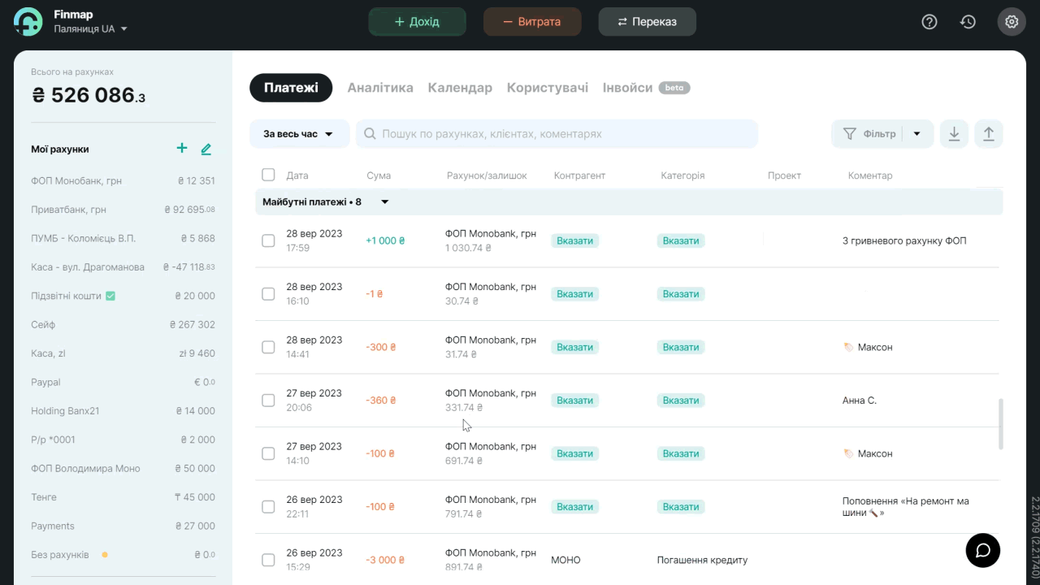Check the 27 вер 14:10 payment row
1040x585 pixels.
coord(268,453)
